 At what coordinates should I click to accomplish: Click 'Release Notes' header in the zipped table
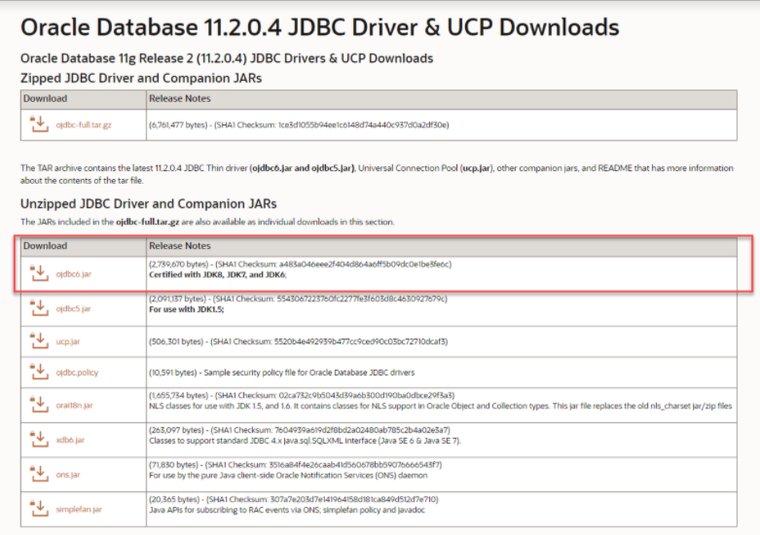point(180,98)
